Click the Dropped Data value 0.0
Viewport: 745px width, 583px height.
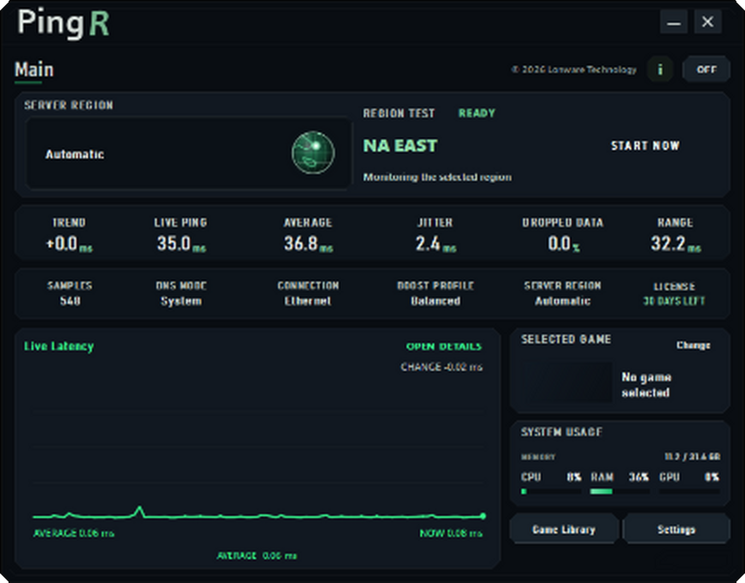pyautogui.click(x=559, y=244)
